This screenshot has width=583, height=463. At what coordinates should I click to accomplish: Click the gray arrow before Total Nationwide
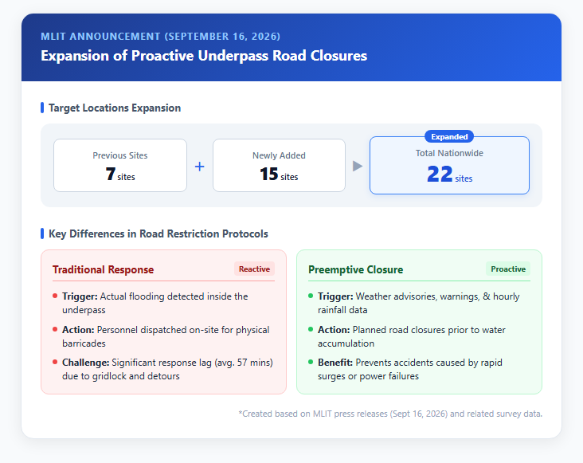pos(358,166)
